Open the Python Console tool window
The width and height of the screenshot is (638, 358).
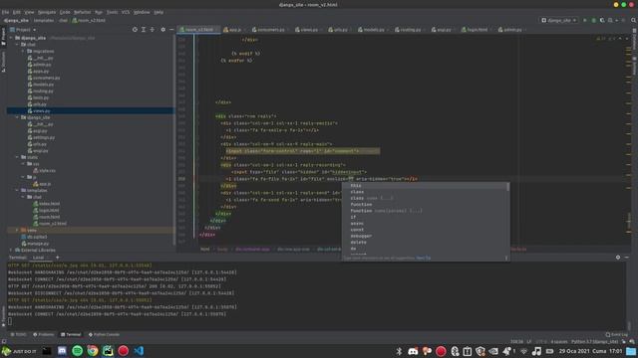tap(104, 335)
